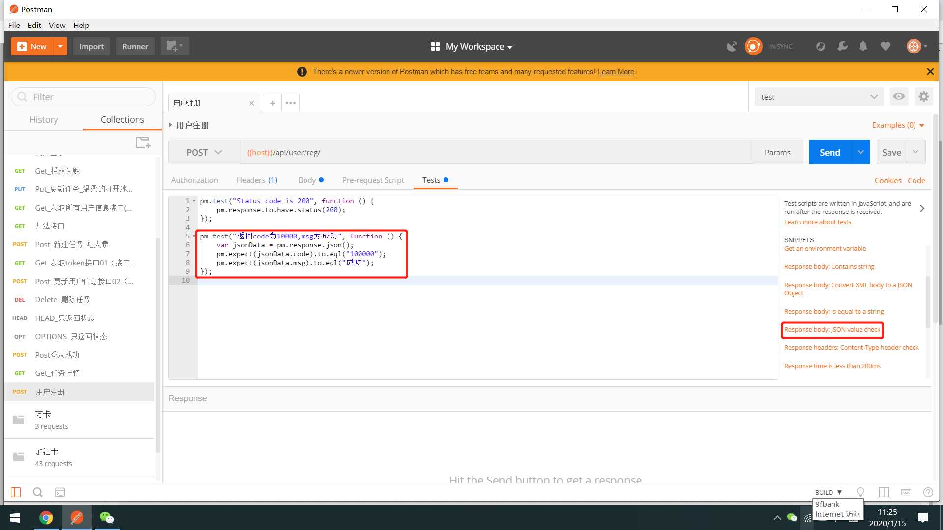The width and height of the screenshot is (943, 530).
Task: Open the test environment dropdown
Action: point(819,97)
